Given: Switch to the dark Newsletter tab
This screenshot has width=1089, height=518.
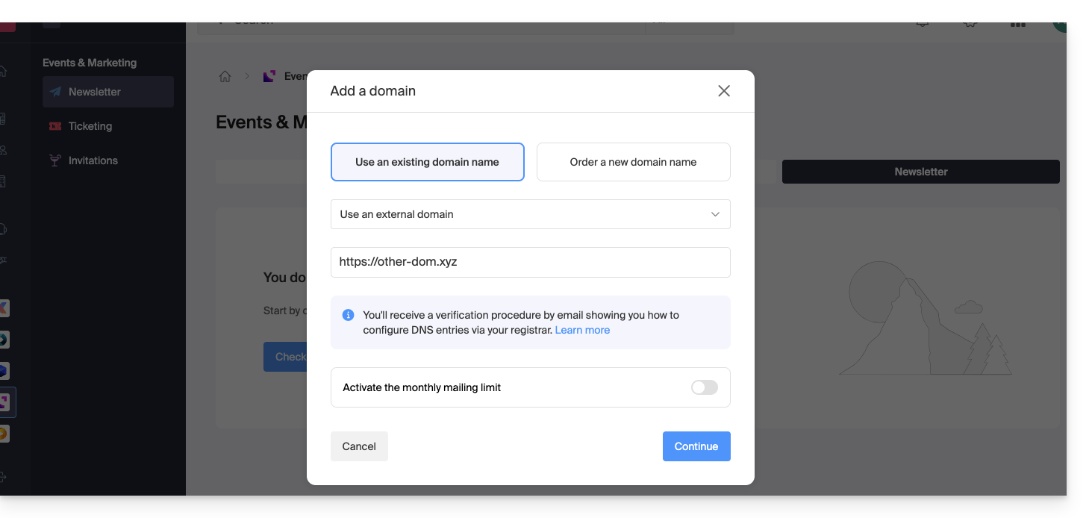Looking at the screenshot, I should pyautogui.click(x=920, y=172).
